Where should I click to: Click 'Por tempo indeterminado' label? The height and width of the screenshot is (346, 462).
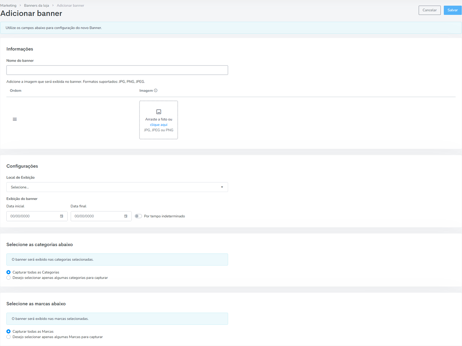click(165, 216)
